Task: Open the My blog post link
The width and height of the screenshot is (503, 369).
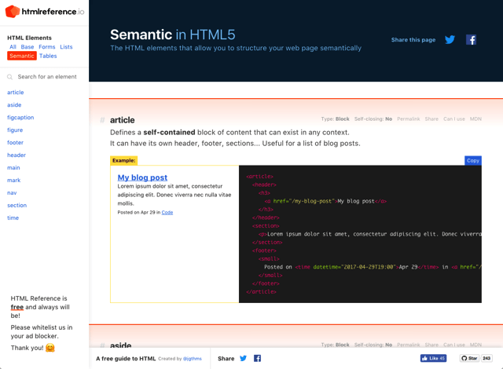Action: coord(142,177)
